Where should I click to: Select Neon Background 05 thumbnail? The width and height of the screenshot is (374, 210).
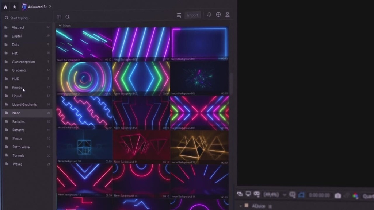click(141, 79)
